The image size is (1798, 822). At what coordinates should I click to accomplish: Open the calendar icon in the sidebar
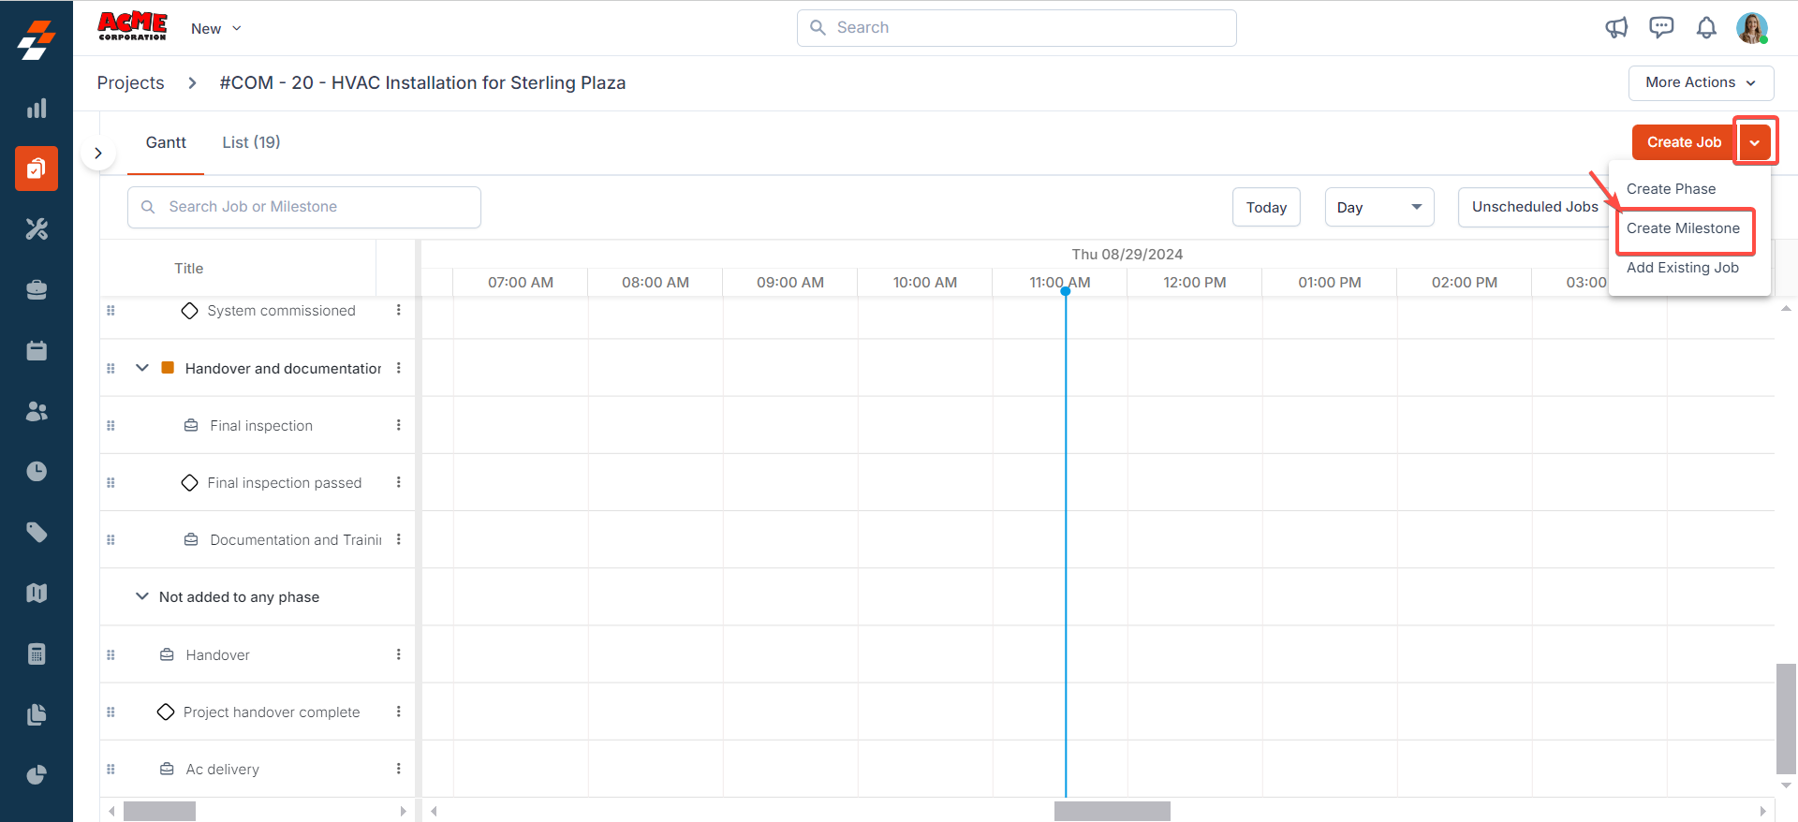pos(37,350)
